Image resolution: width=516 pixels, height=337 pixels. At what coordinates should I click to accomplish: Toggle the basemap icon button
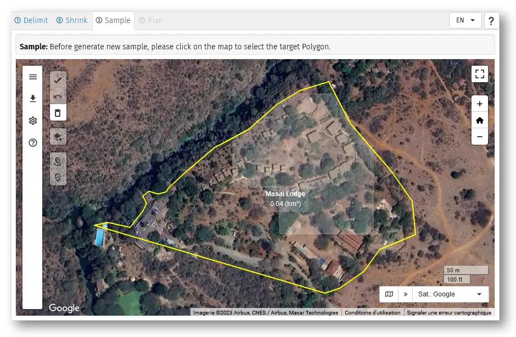(389, 294)
